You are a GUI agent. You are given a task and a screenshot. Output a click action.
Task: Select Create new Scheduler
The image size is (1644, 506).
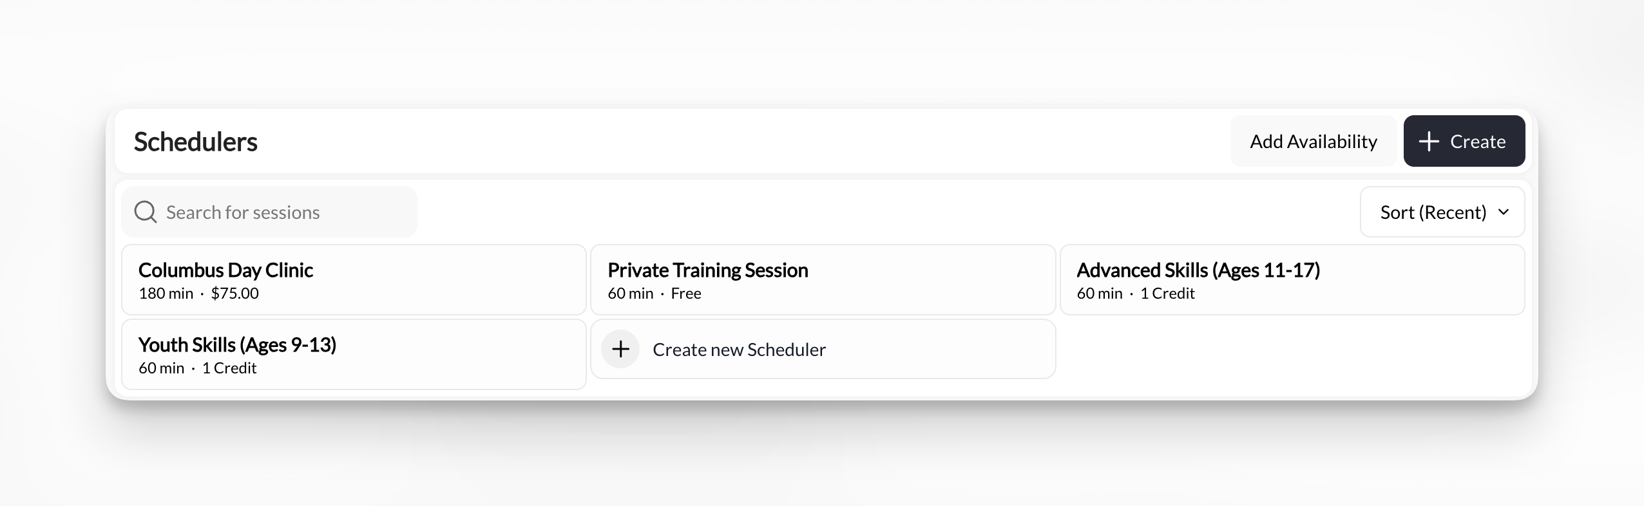coord(739,349)
